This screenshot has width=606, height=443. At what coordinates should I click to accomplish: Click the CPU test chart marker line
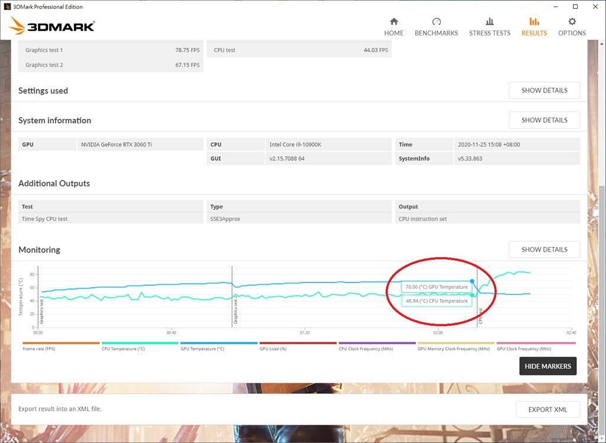pos(478,297)
